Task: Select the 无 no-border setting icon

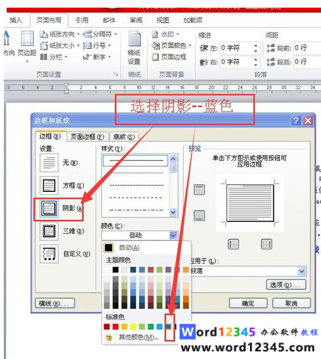Action: pos(49,163)
